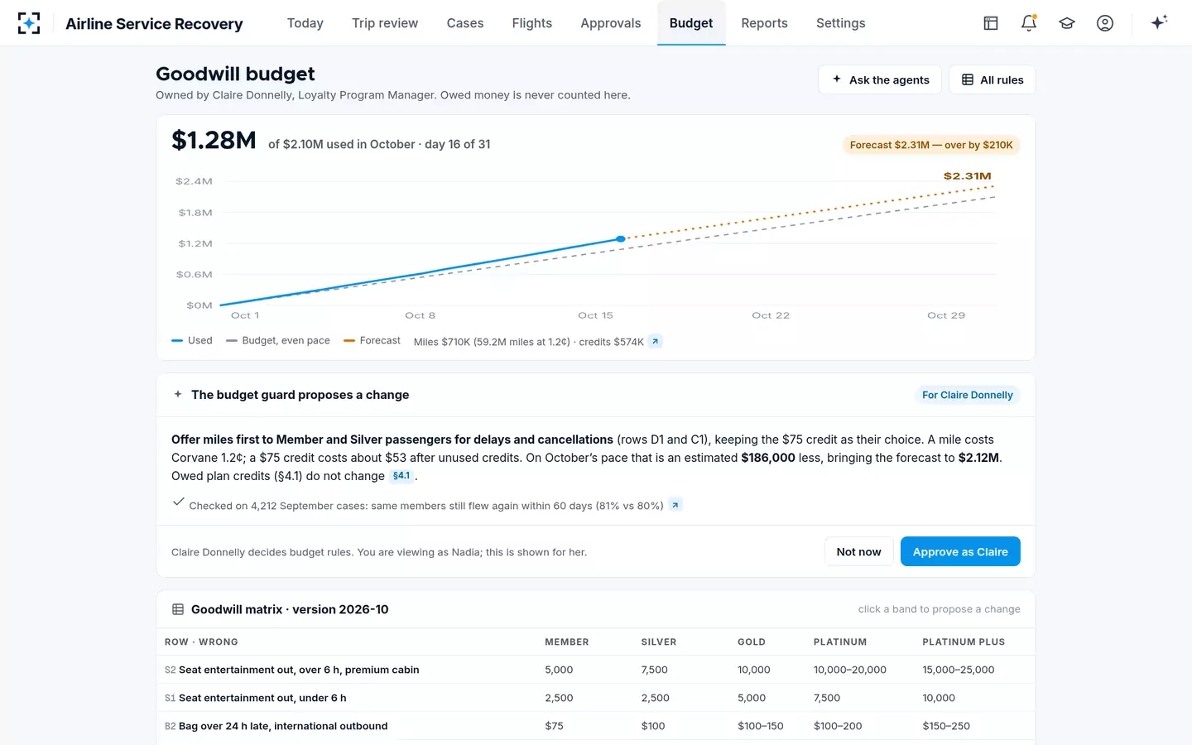
Task: Select Member band $75 in row B2
Action: coord(554,726)
